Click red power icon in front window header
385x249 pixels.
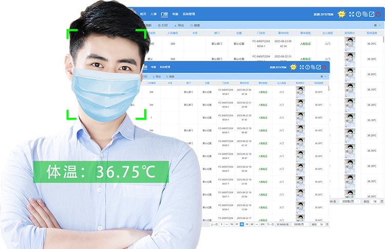[324, 67]
